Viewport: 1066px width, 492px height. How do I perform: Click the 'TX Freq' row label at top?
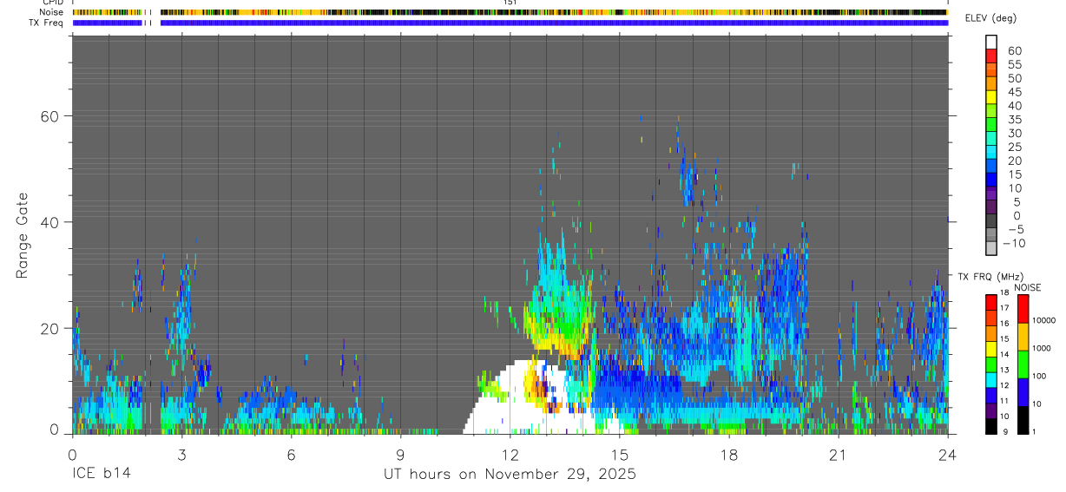(48, 23)
